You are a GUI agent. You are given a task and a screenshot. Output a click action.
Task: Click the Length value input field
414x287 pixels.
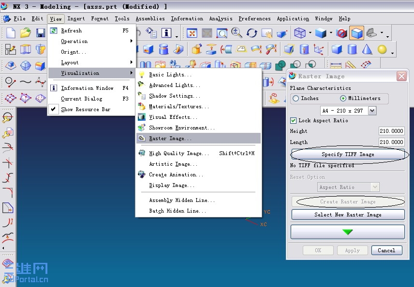point(391,142)
